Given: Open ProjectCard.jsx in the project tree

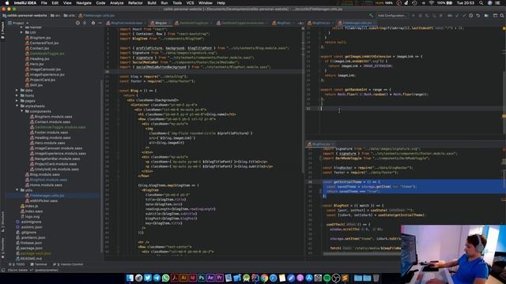Looking at the screenshot, I should (40, 80).
